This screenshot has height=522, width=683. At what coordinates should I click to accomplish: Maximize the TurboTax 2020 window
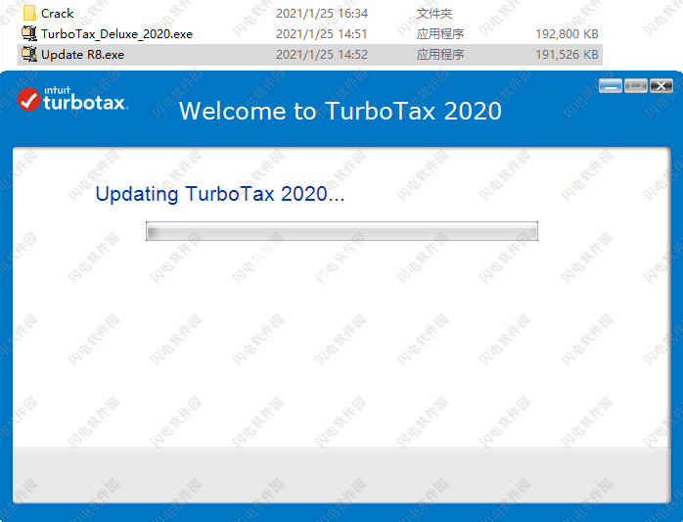click(x=635, y=86)
